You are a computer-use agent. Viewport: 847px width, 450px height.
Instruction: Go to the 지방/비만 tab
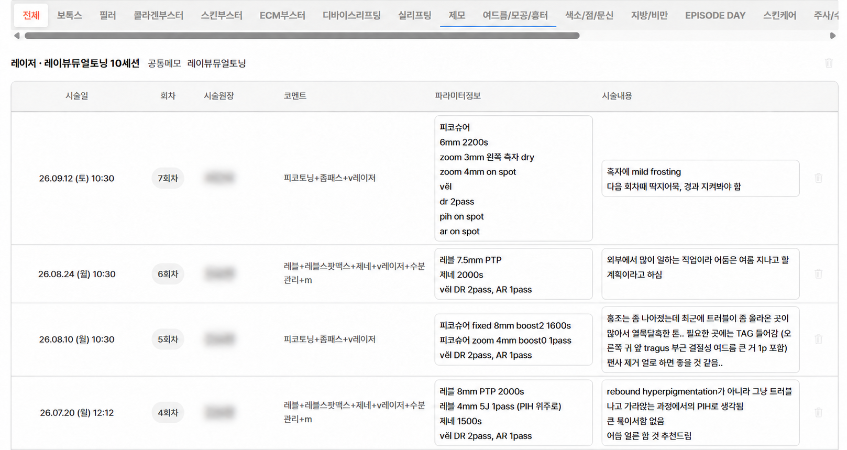(x=650, y=15)
